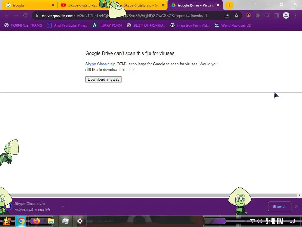Viewport: 302px width, 227px height.
Task: Open Settings gear from the taskbar
Action: [x=80, y=221]
